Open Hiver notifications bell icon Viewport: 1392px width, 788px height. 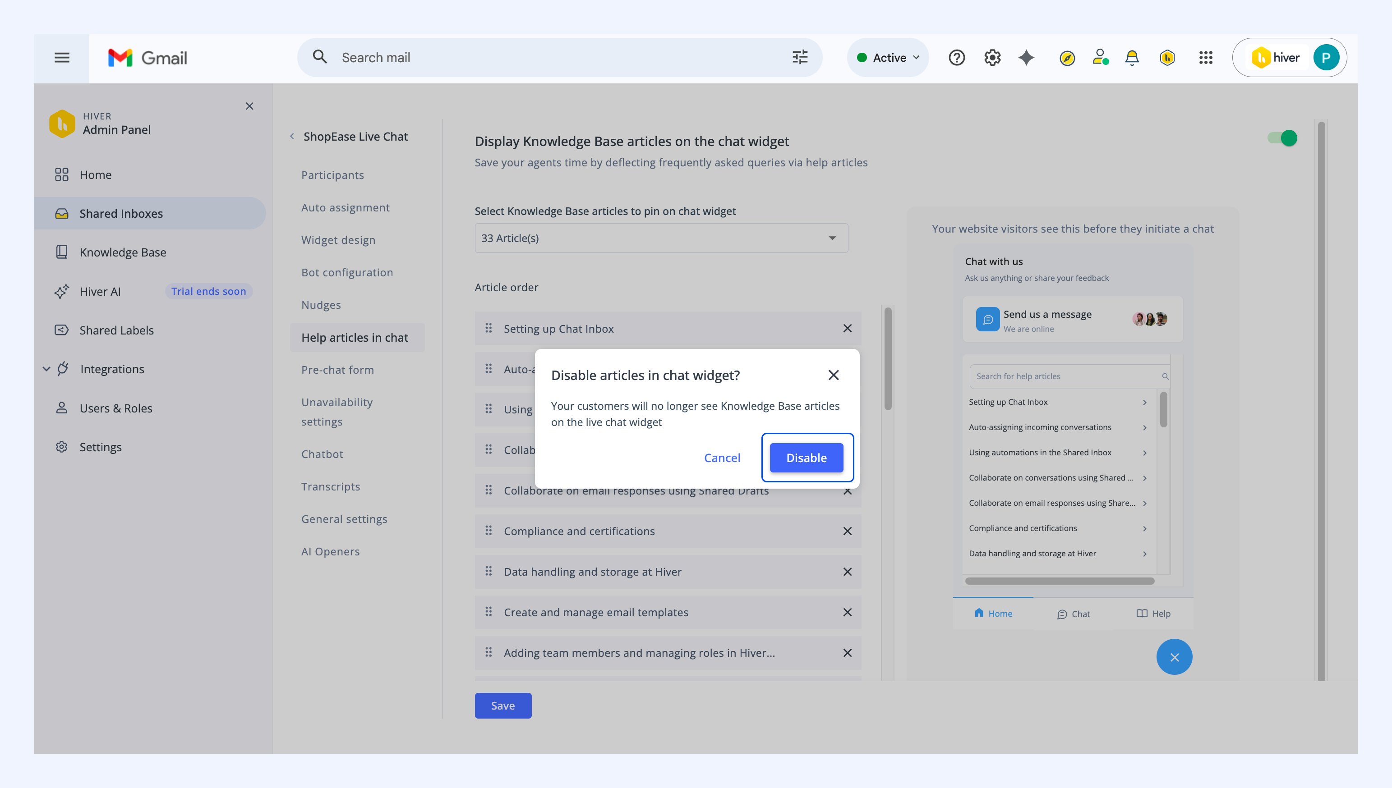click(1132, 57)
